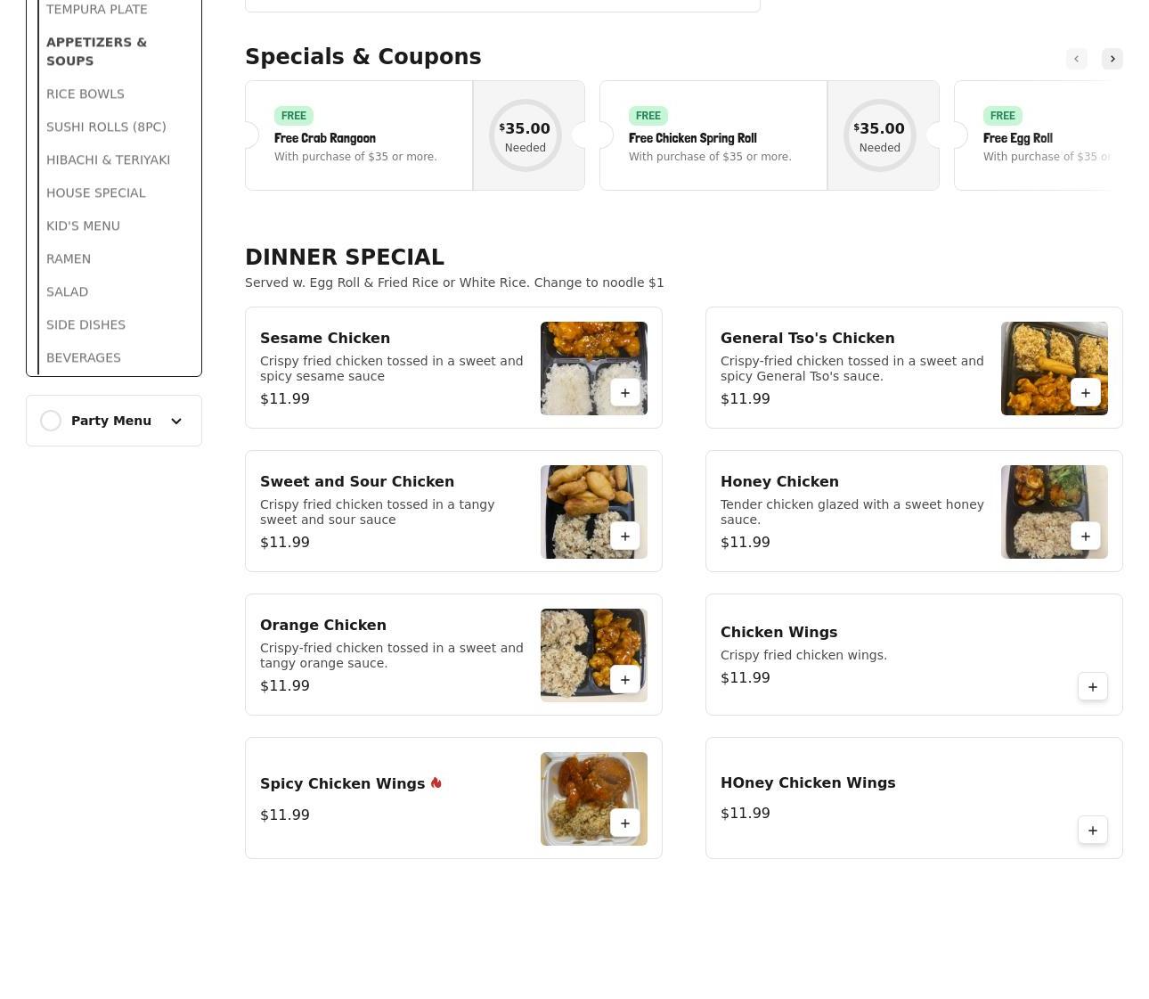Viewport: 1149px width, 999px height.
Task: Open the BEVERAGES category link
Action: [84, 357]
